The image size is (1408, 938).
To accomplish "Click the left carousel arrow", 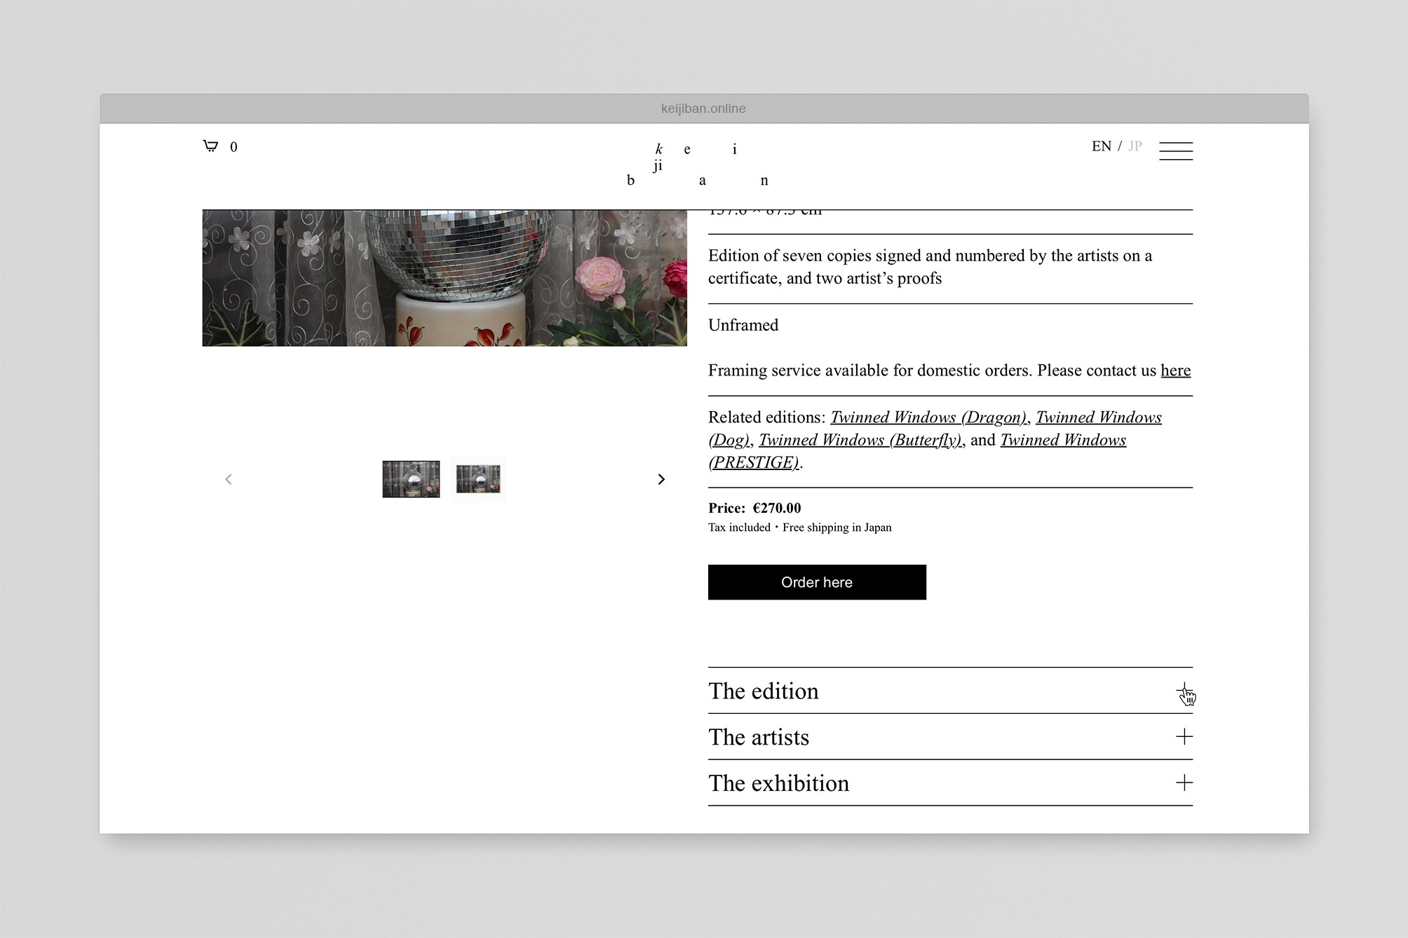I will tap(229, 479).
